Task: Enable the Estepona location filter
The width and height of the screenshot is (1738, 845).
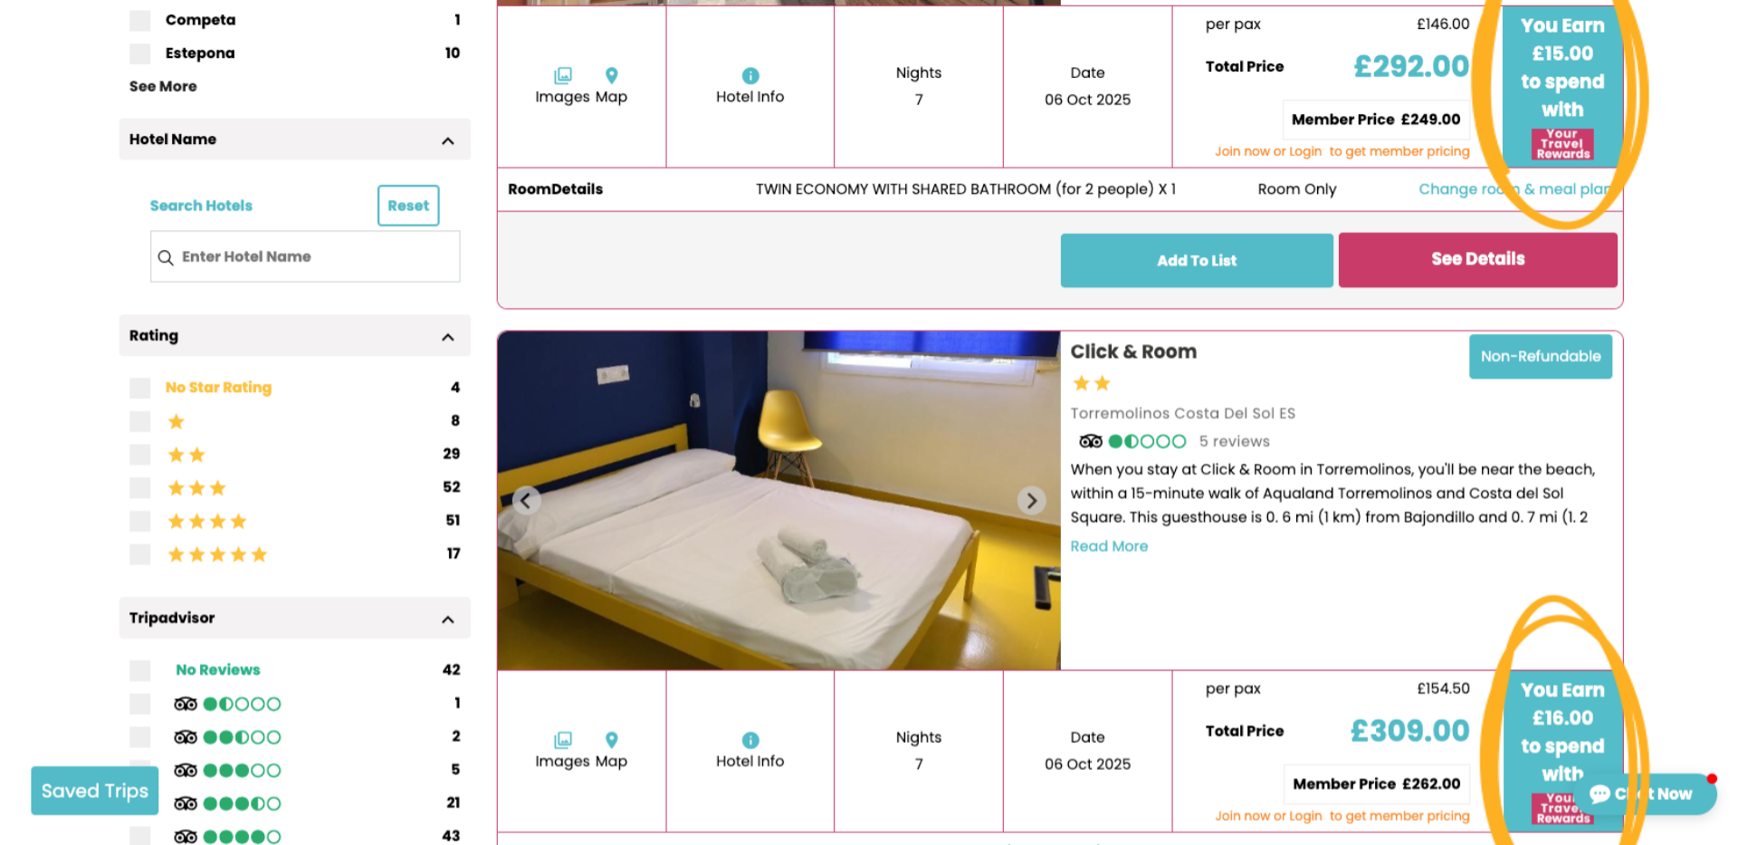Action: pyautogui.click(x=139, y=53)
